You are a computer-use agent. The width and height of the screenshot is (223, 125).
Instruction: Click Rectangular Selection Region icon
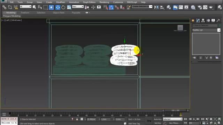pyautogui.click(x=46, y=7)
